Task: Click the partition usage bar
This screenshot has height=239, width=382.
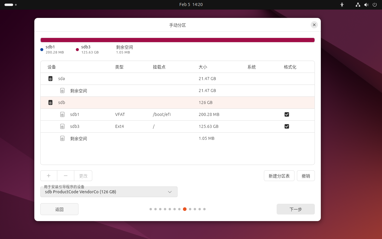Action: pyautogui.click(x=178, y=40)
